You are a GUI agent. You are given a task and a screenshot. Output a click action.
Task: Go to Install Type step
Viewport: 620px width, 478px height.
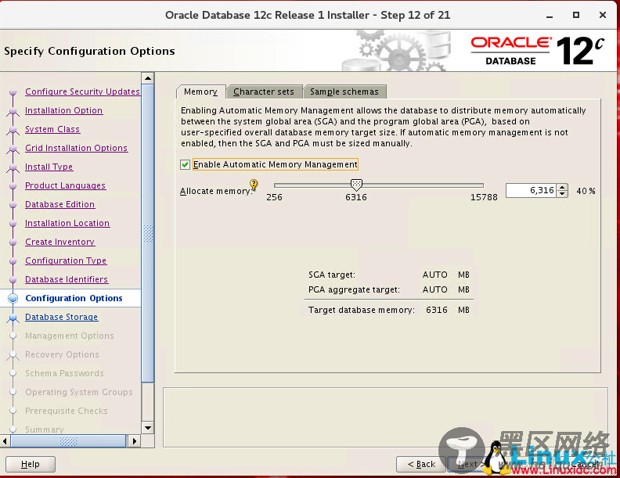point(49,167)
